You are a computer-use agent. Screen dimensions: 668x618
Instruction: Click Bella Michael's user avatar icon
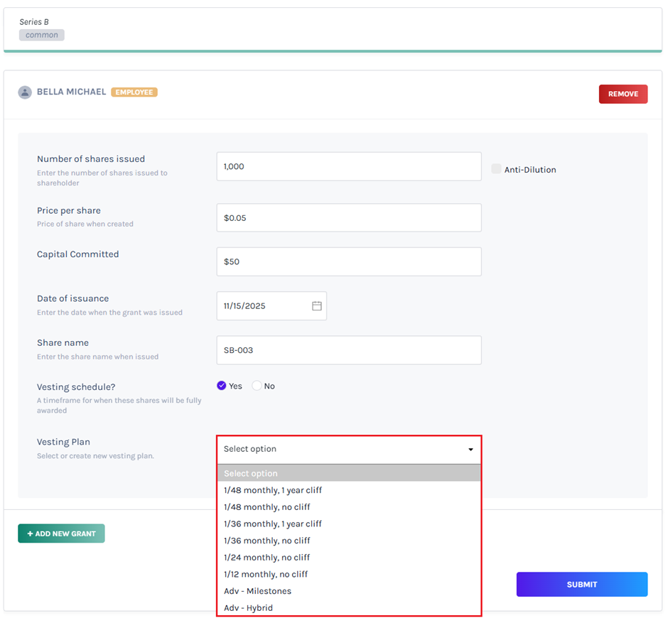[x=25, y=92]
